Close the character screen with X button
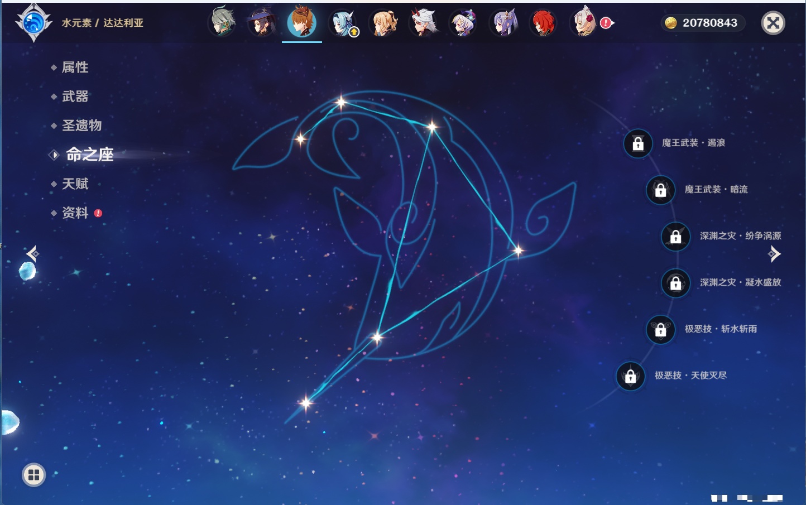The image size is (806, 505). [773, 23]
